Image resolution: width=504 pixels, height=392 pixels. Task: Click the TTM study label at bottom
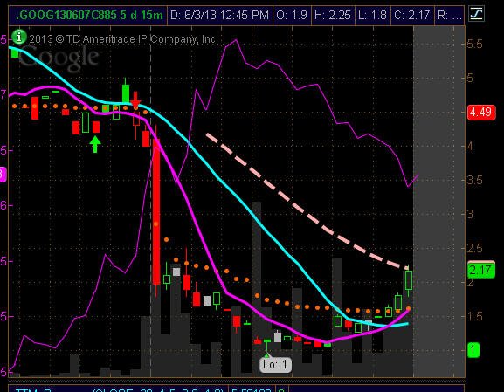(33, 389)
